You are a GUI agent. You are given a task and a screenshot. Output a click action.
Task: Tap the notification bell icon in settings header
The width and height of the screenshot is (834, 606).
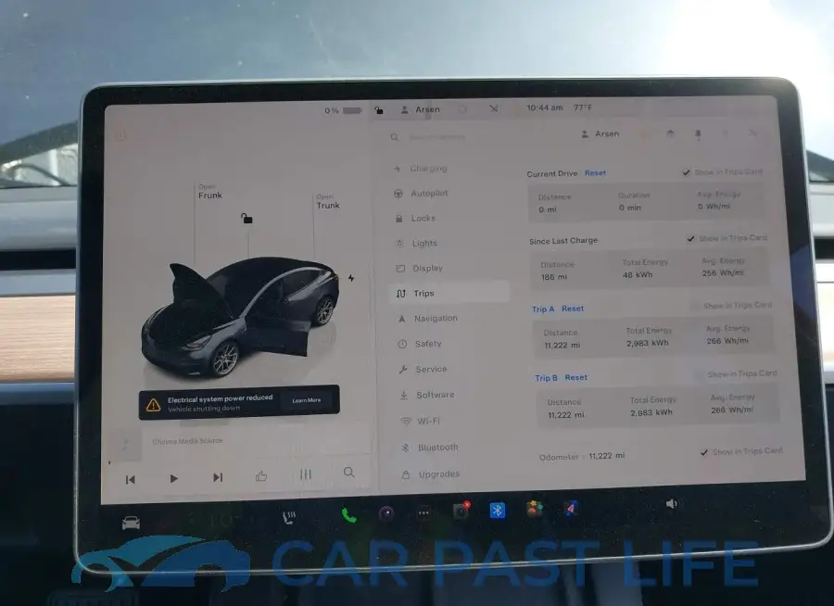click(699, 133)
